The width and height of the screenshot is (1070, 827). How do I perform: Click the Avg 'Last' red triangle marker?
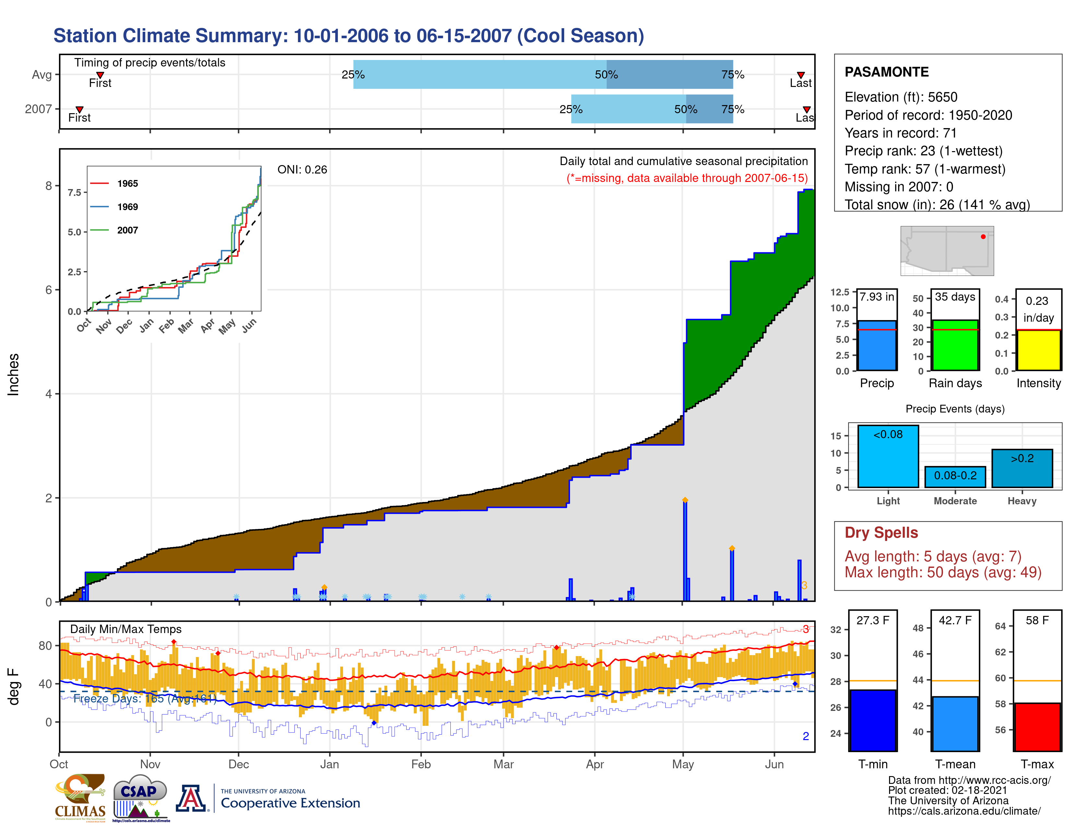tap(801, 75)
